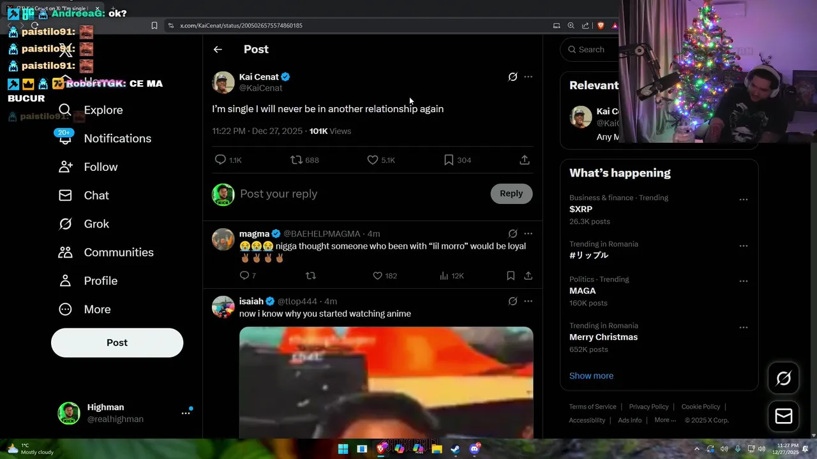Image resolution: width=817 pixels, height=459 pixels.
Task: Reply icon showing 1.1K on Kai's post
Action: [x=228, y=160]
